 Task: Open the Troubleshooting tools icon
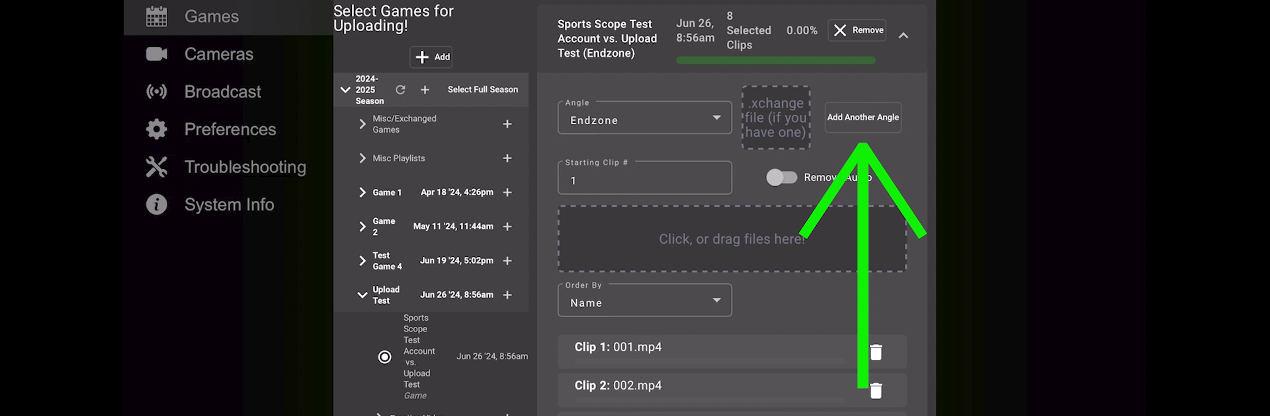(x=157, y=167)
